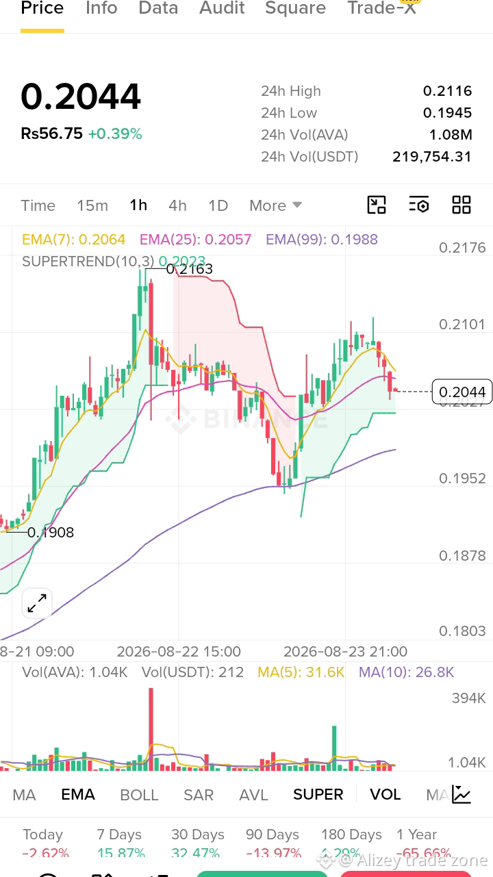Toggle the EMA indicator
This screenshot has height=877, width=493.
(x=78, y=795)
